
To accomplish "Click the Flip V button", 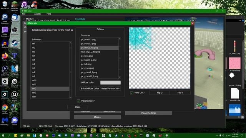I will pos(180,93).
